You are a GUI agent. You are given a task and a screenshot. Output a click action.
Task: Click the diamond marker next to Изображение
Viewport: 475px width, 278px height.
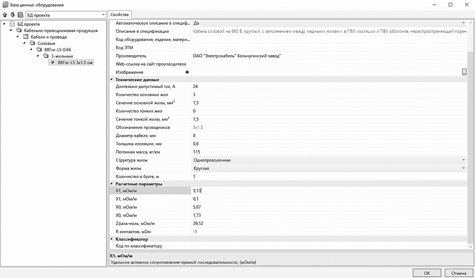(x=187, y=72)
